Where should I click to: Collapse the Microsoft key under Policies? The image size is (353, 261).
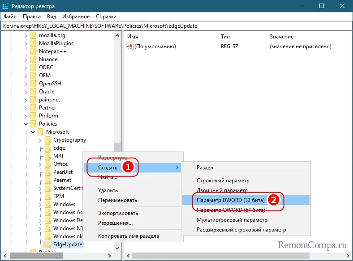coord(33,132)
